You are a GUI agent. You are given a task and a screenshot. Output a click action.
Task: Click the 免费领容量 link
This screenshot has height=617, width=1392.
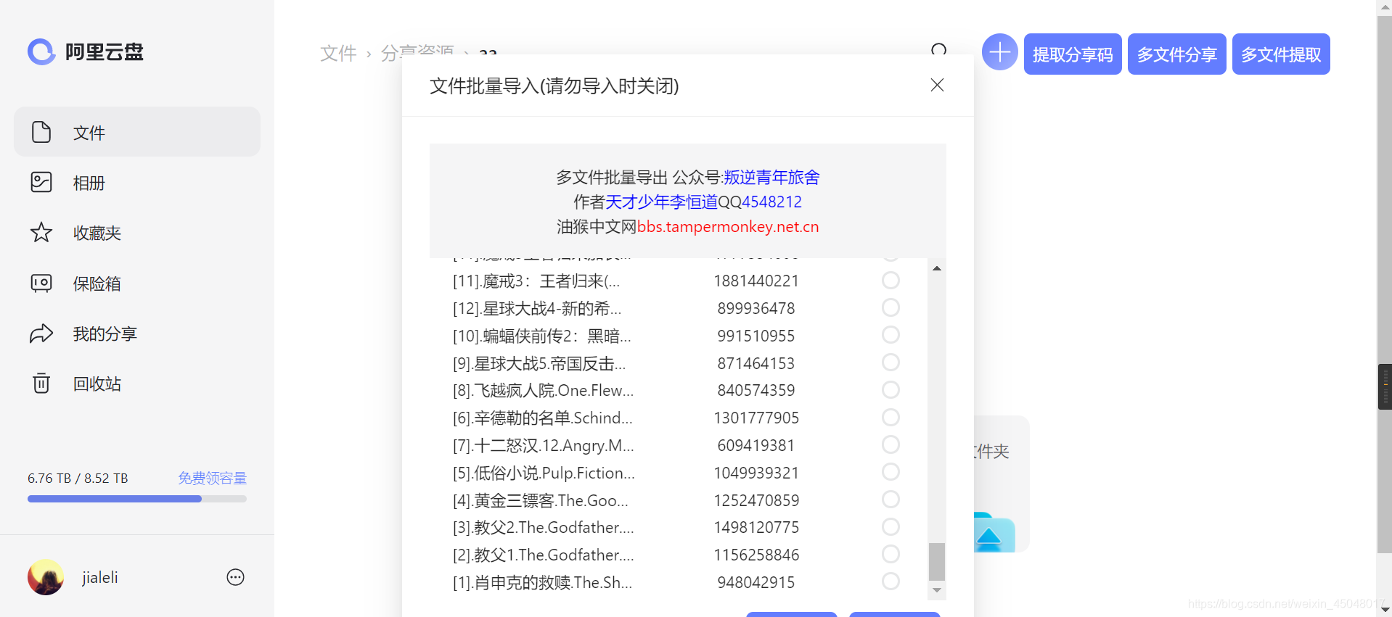coord(213,478)
